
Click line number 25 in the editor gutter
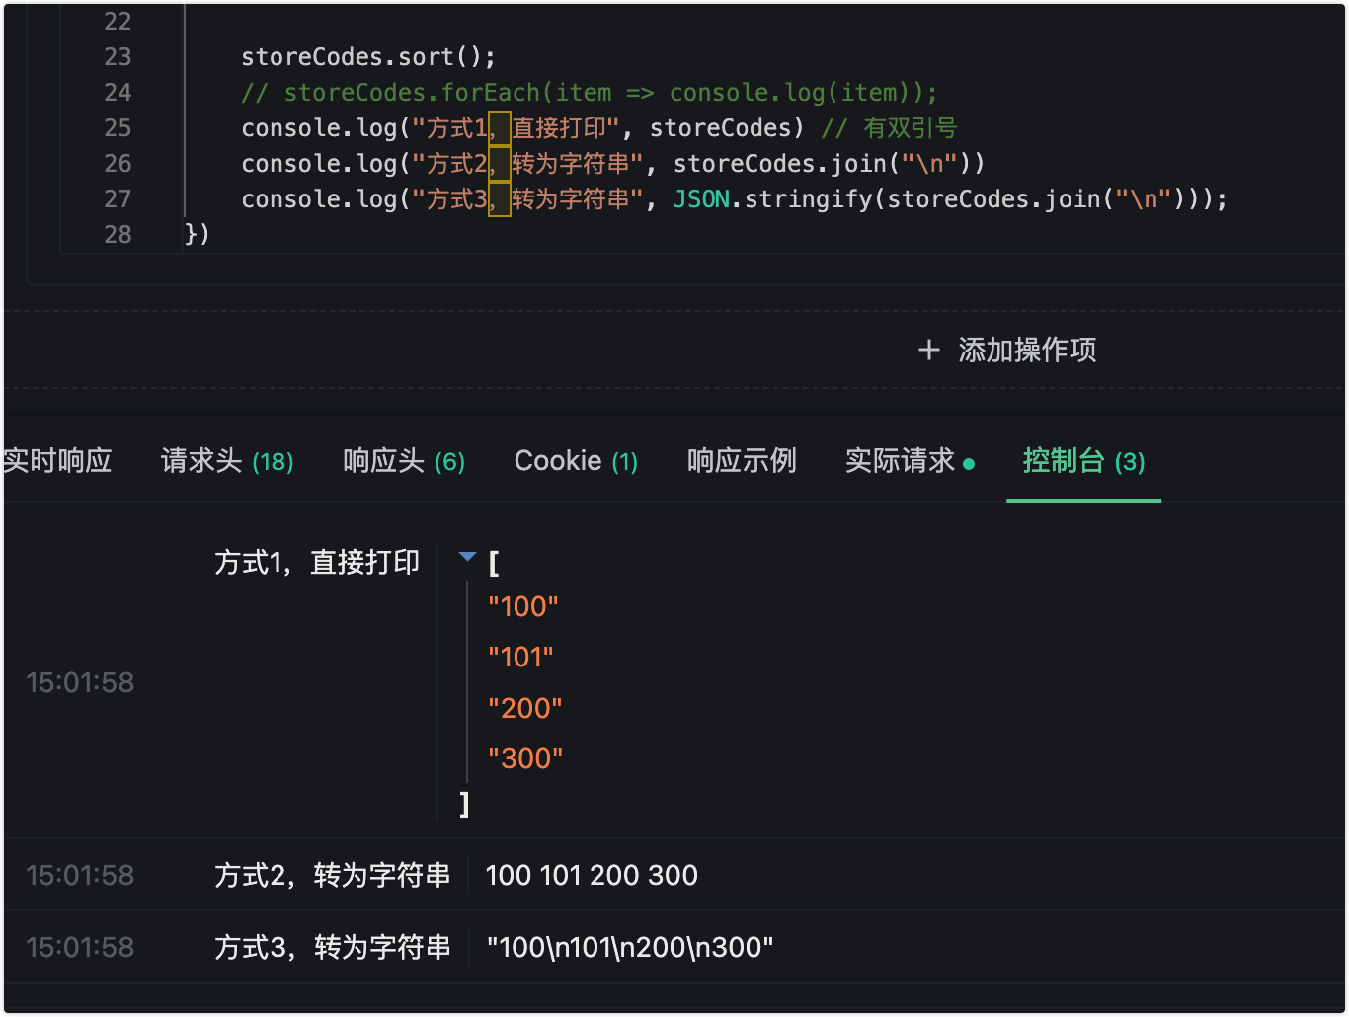pyautogui.click(x=118, y=127)
